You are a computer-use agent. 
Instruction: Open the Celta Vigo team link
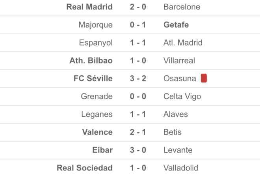(x=182, y=96)
